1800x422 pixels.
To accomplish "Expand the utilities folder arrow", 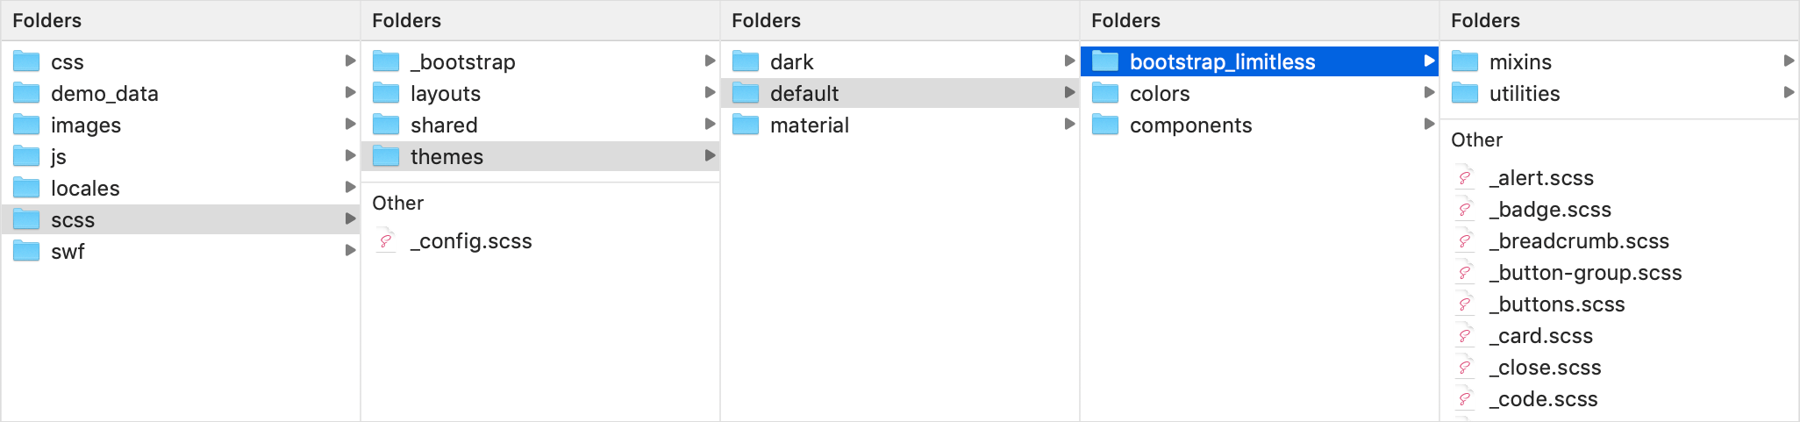I will (1789, 92).
